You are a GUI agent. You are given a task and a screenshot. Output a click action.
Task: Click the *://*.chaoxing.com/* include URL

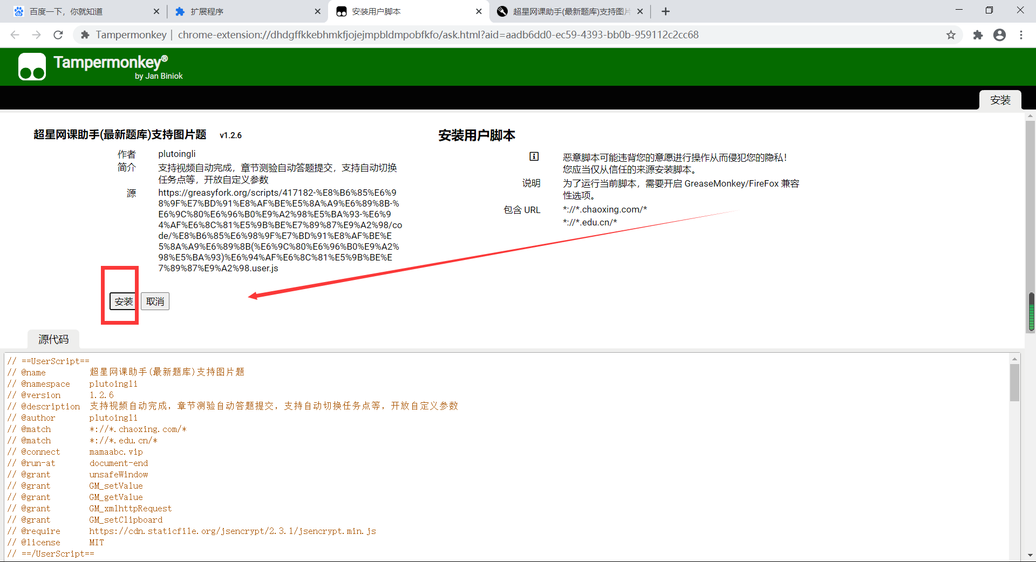pyautogui.click(x=605, y=209)
